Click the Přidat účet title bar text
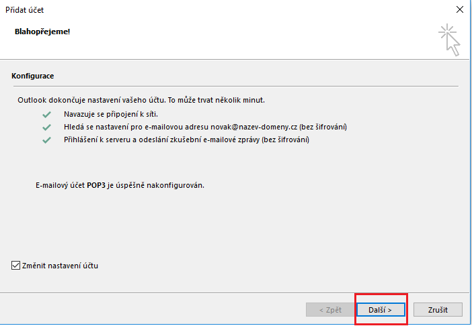The height and width of the screenshot is (326, 472). click(26, 10)
